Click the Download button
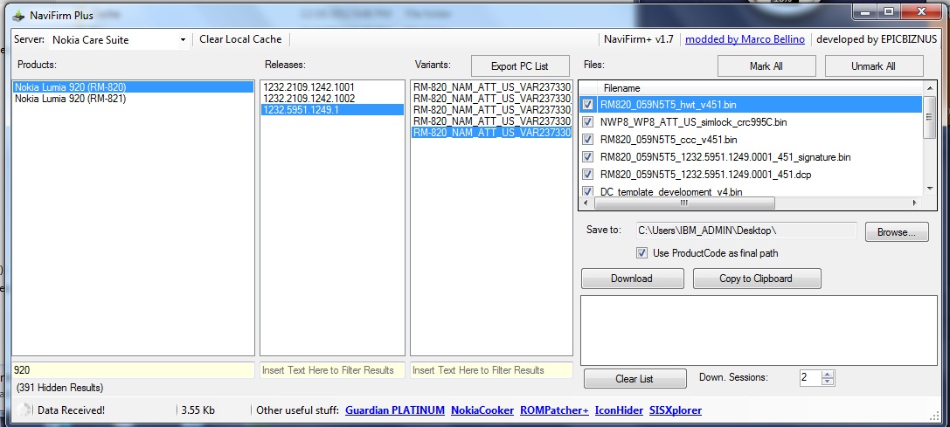Viewport: 950px width, 427px height. click(x=632, y=279)
